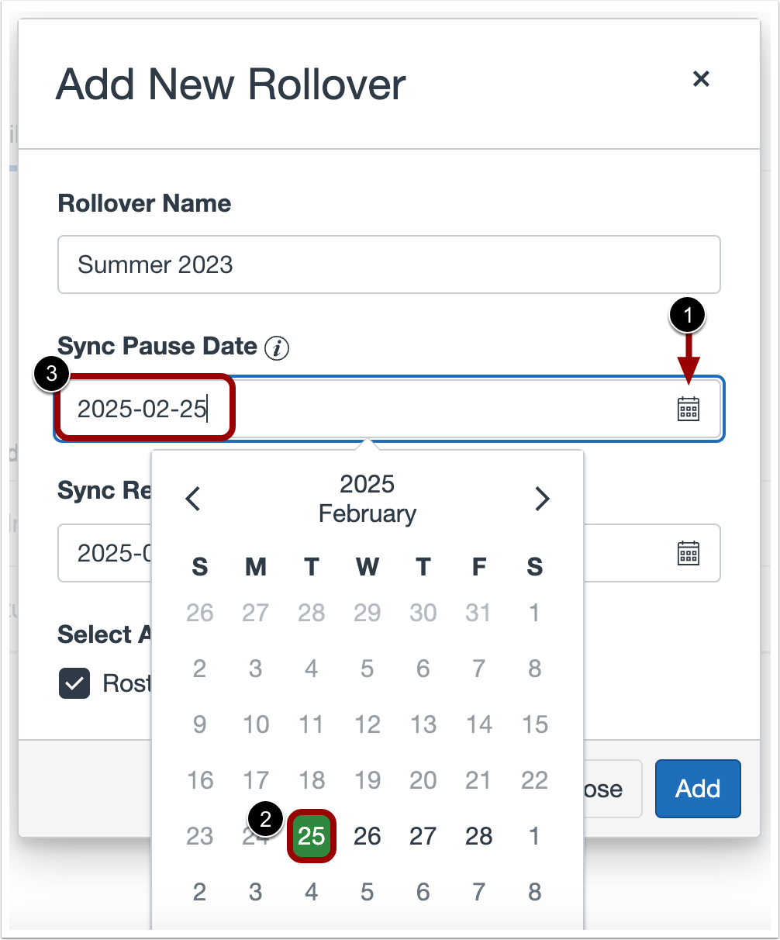Click the S column header for Saturday

(534, 567)
